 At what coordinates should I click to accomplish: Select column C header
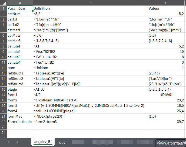pos(167,3)
